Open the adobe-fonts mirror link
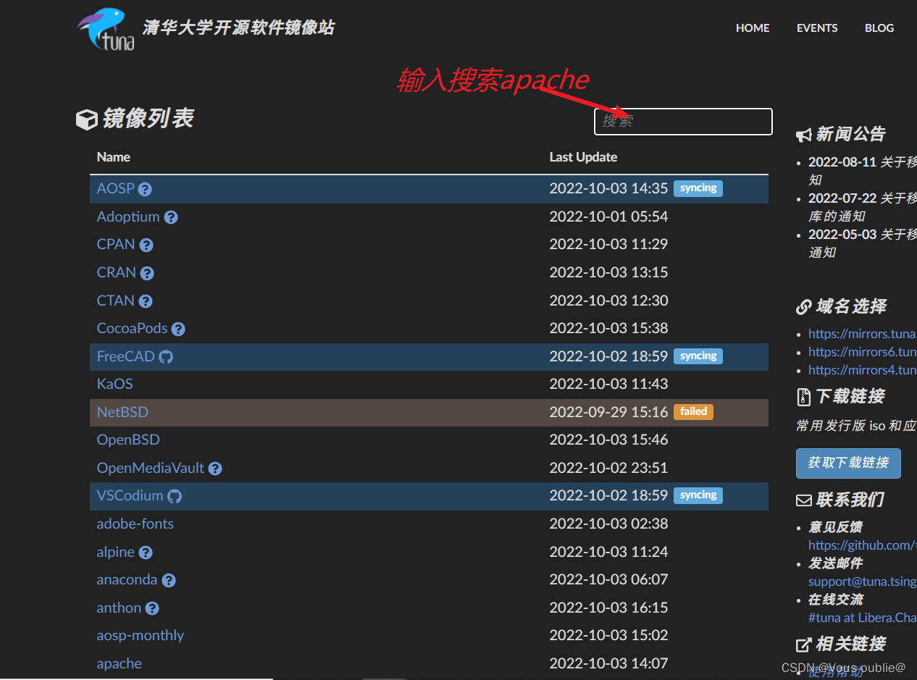917x680 pixels. click(135, 524)
